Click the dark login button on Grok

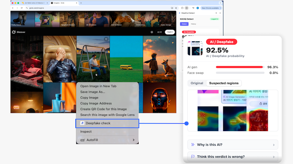159,32
